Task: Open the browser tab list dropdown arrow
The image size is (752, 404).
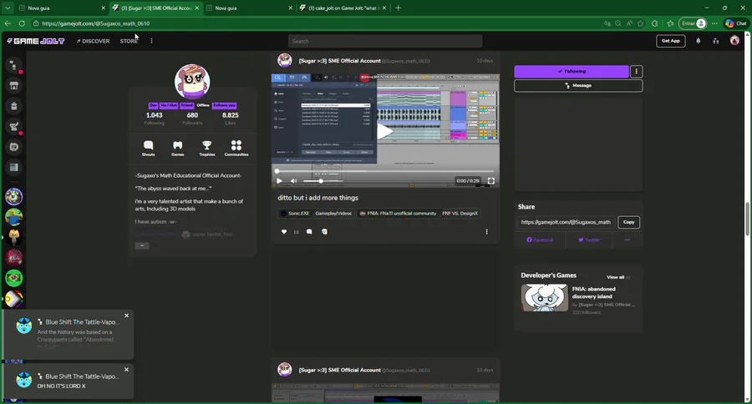Action: [x=8, y=8]
